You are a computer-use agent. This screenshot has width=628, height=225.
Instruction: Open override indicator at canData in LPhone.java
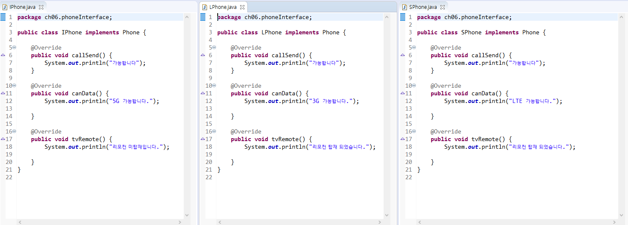pyautogui.click(x=203, y=93)
